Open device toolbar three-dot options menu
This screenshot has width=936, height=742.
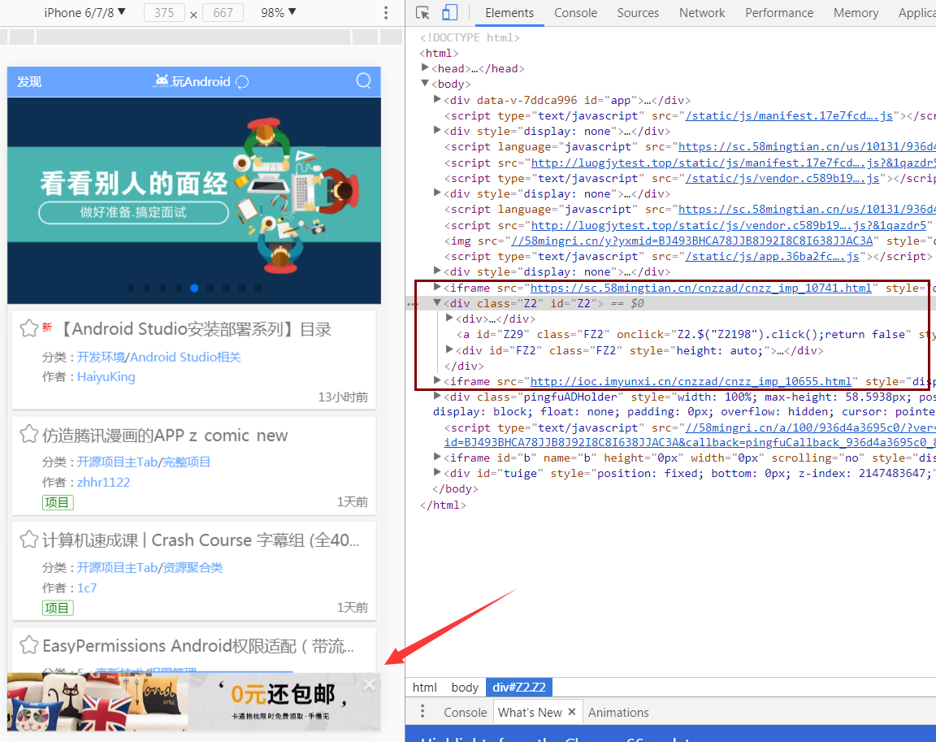386,12
